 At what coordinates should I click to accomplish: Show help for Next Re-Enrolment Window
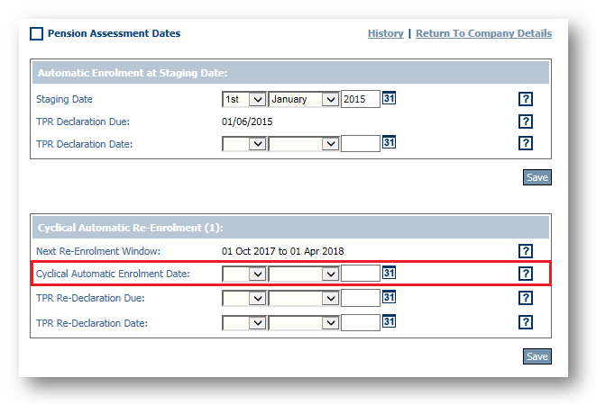[x=526, y=251]
